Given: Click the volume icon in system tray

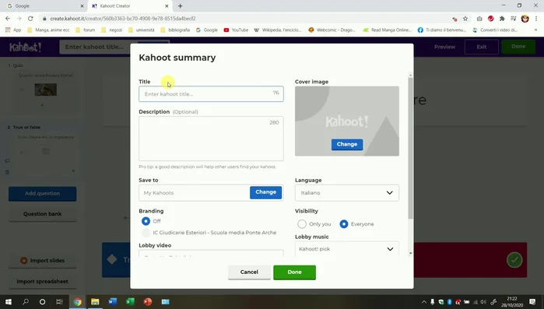Looking at the screenshot, I should point(483,302).
